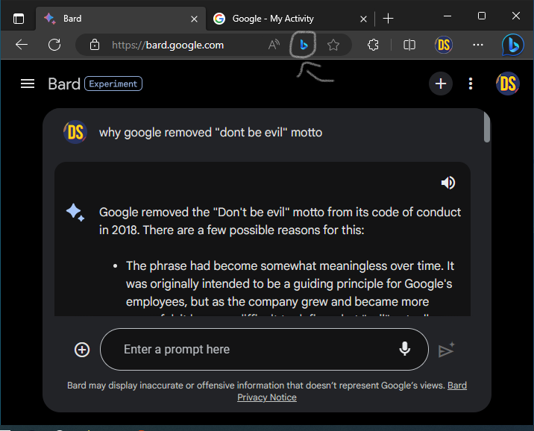Start a new chat with plus button

pyautogui.click(x=441, y=84)
